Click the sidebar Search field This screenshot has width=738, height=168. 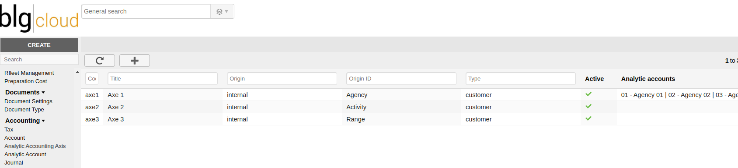(x=39, y=60)
